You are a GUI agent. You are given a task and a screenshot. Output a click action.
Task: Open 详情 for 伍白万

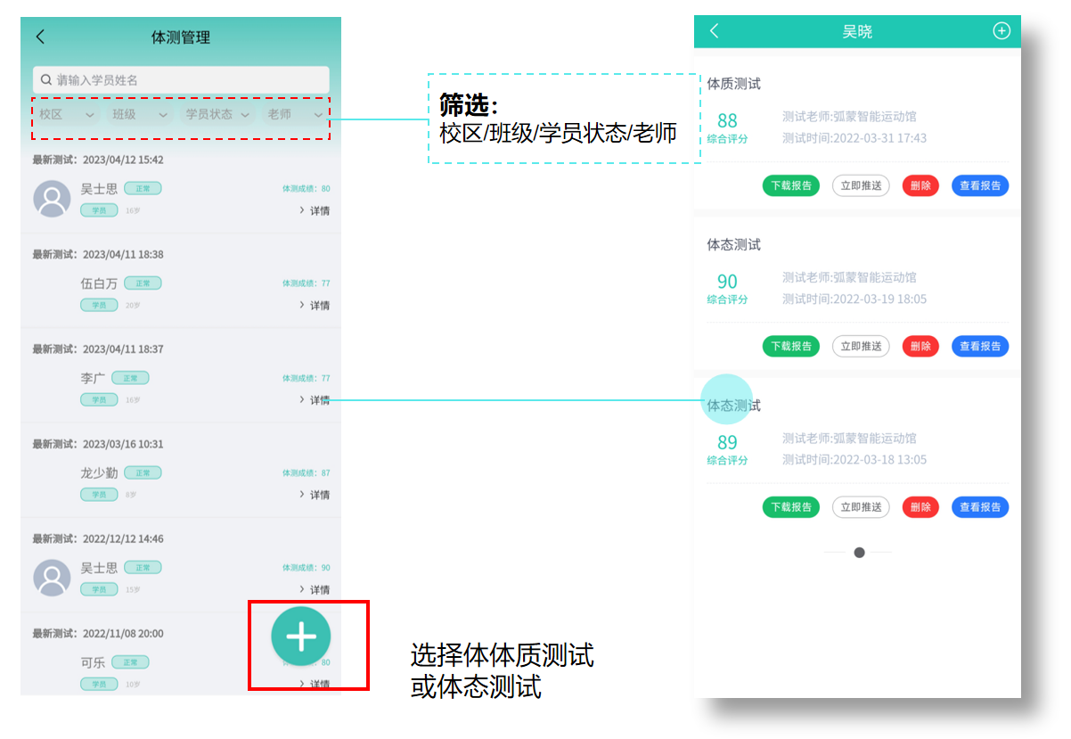[x=315, y=306]
